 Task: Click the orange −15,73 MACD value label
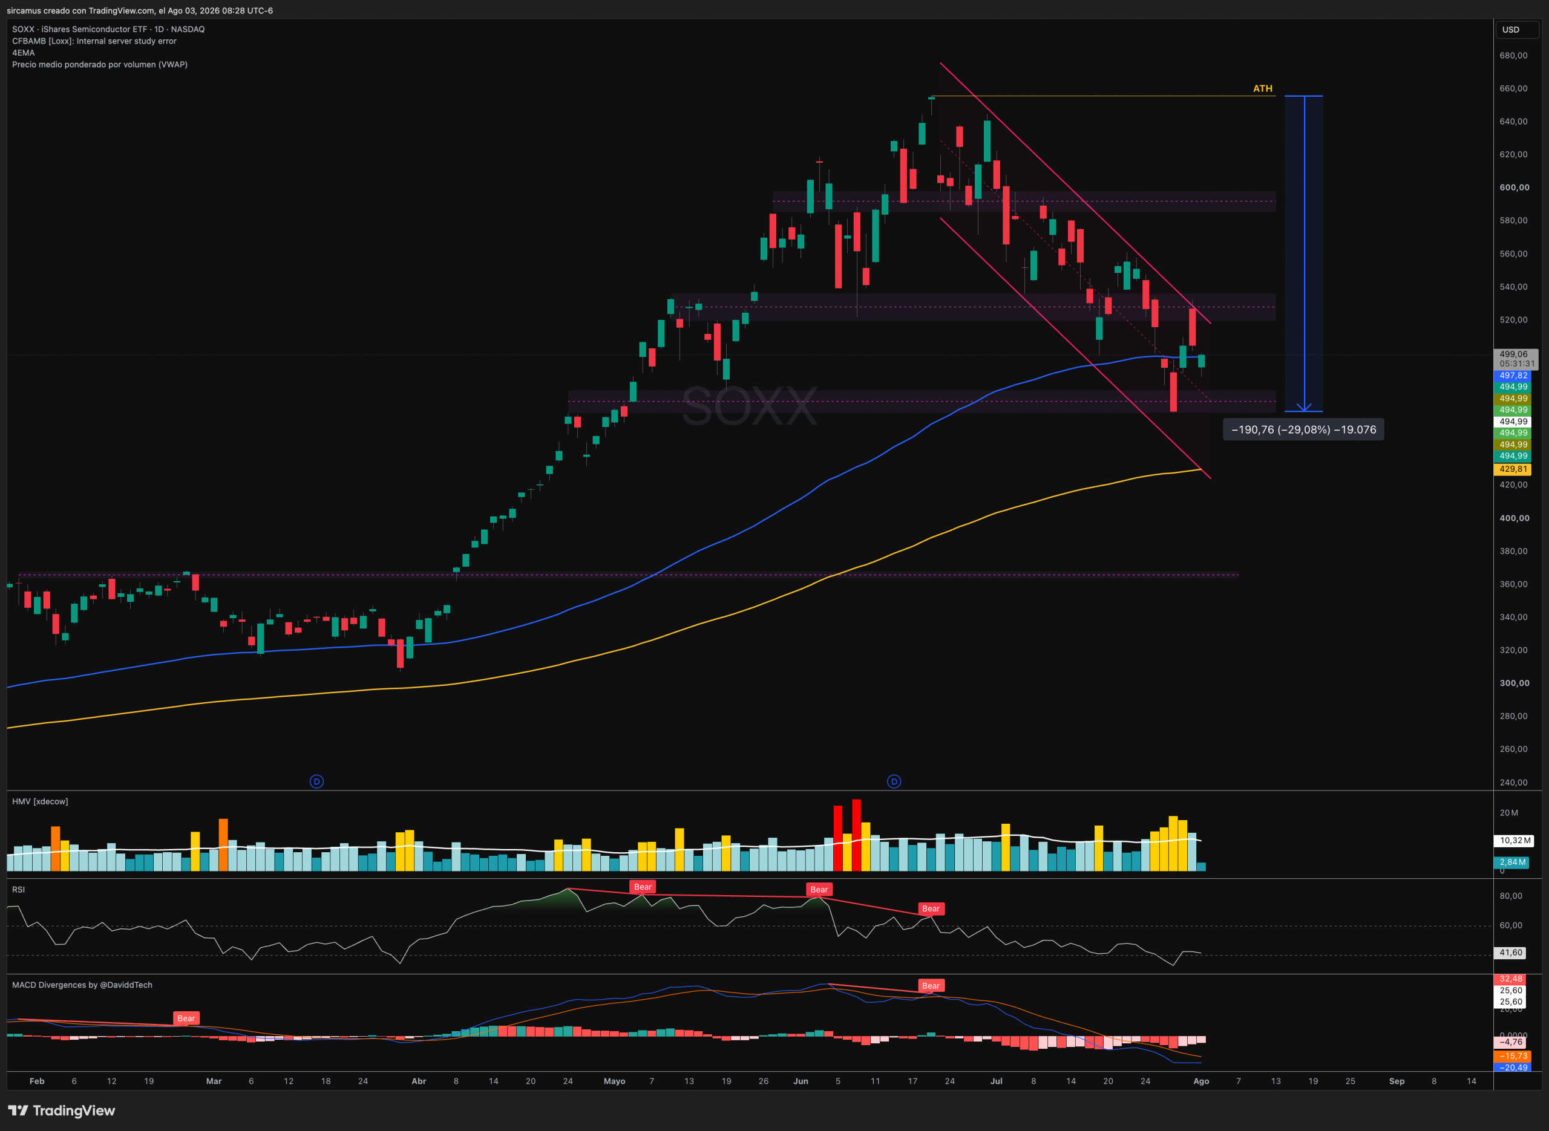click(x=1511, y=1057)
